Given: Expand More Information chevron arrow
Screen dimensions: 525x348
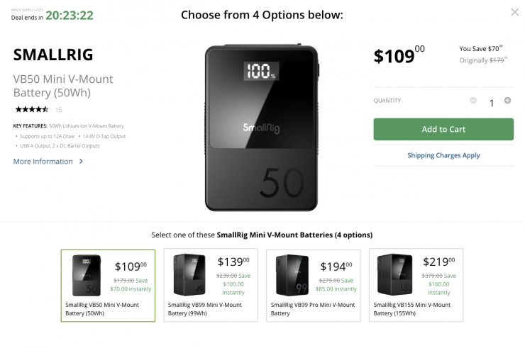Looking at the screenshot, I should coord(81,162).
